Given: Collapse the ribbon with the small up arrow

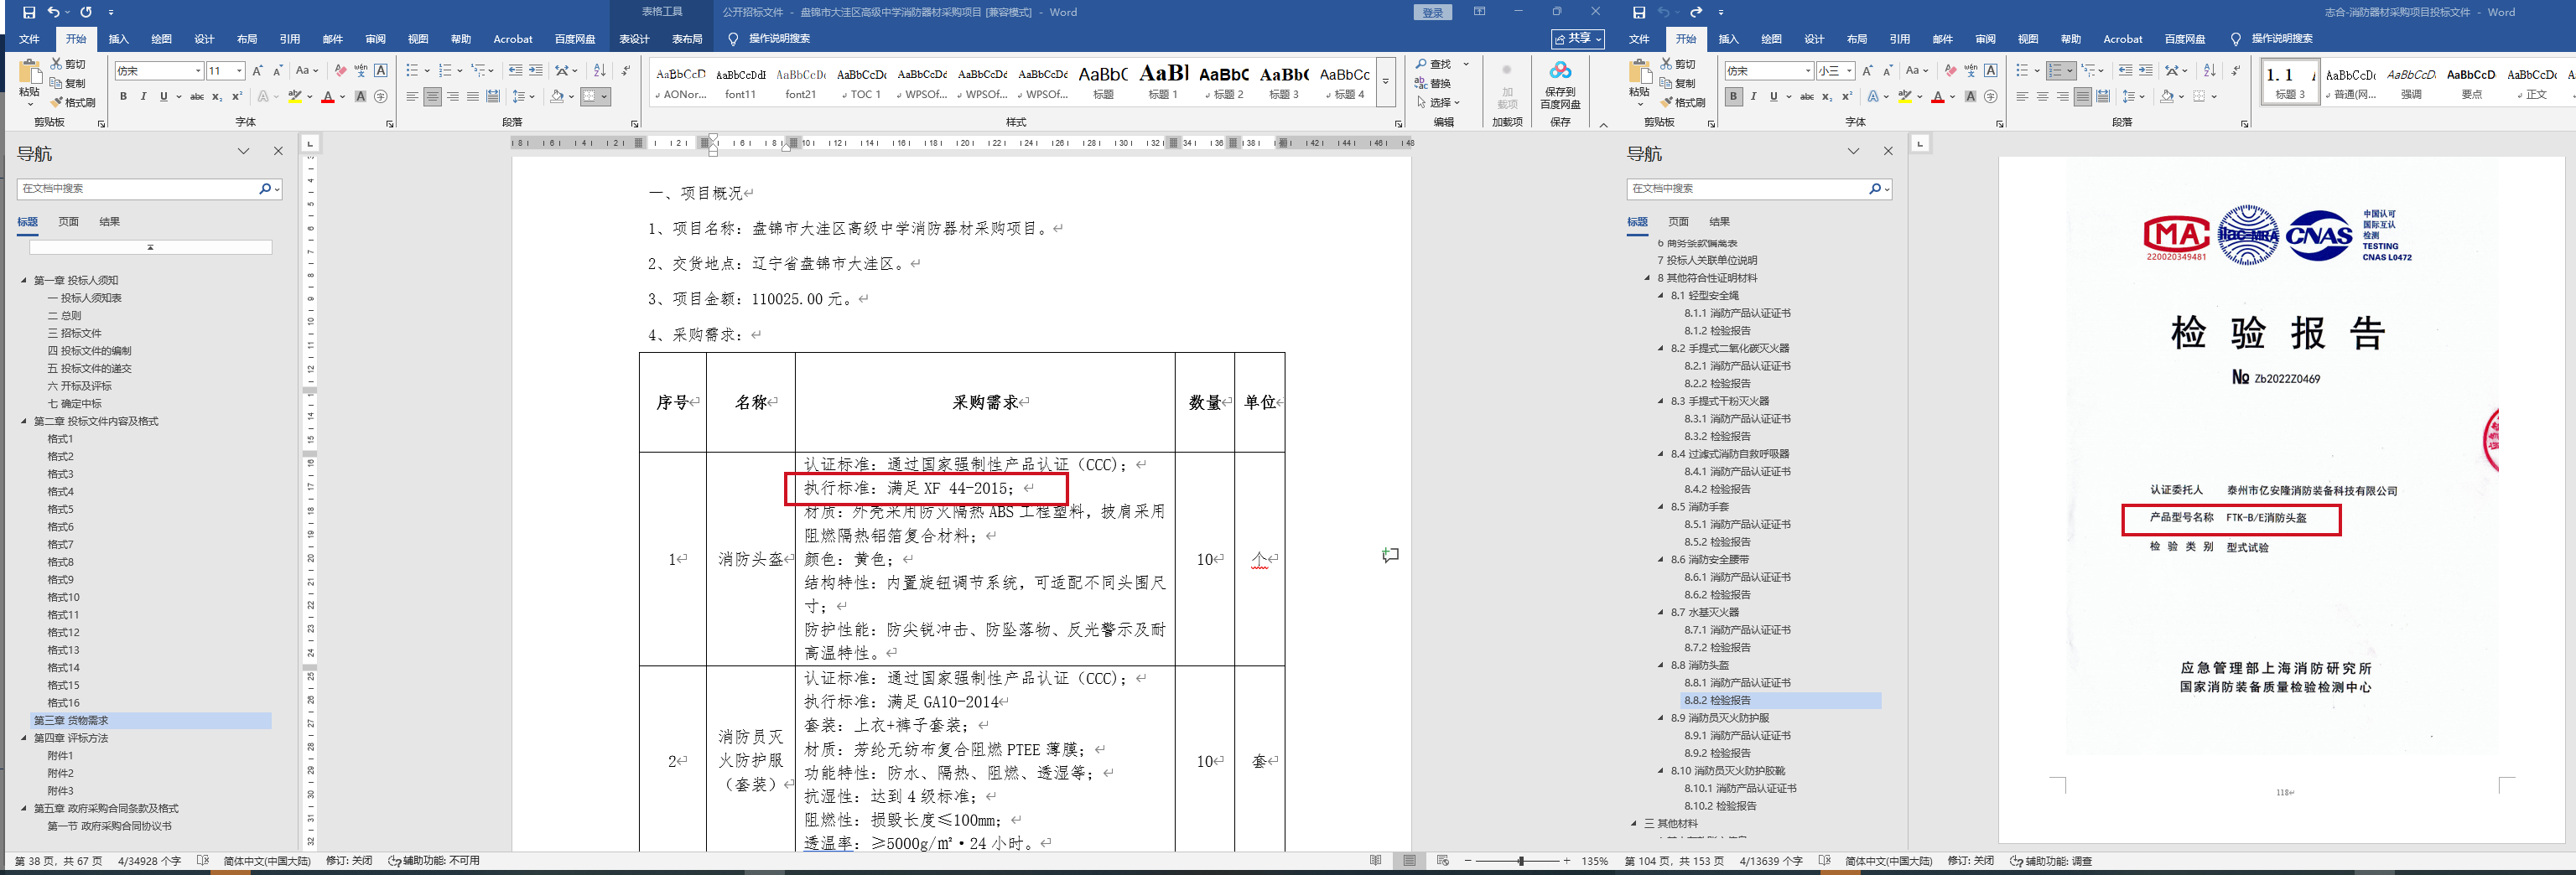Looking at the screenshot, I should tap(1604, 125).
